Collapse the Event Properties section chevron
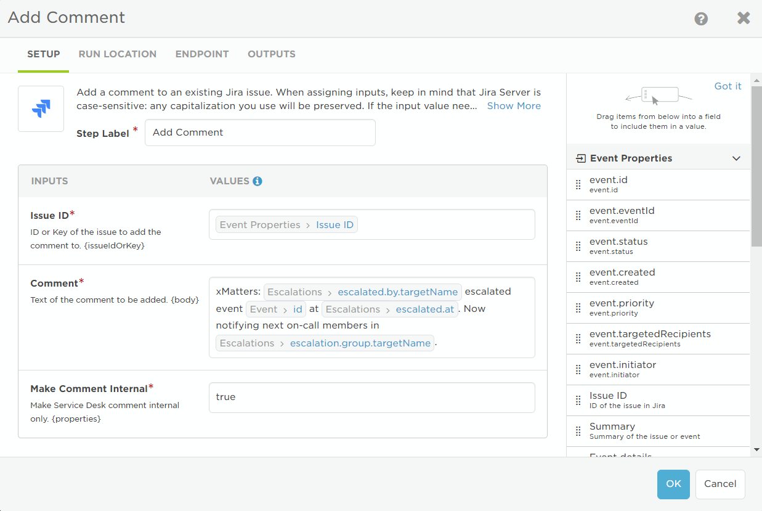This screenshot has height=511, width=762. pyautogui.click(x=736, y=158)
